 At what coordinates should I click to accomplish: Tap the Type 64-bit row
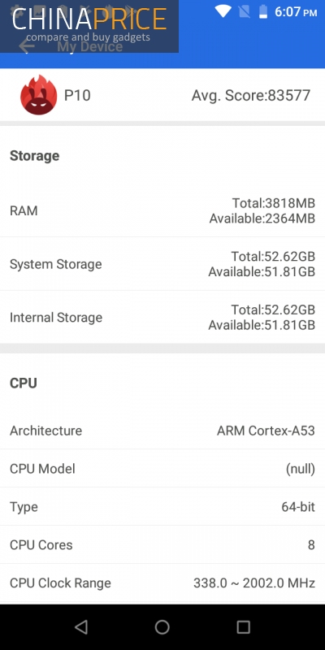click(x=162, y=506)
